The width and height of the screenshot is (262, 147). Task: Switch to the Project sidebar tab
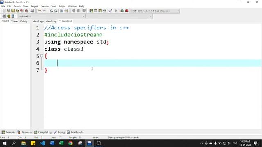[x=5, y=21]
